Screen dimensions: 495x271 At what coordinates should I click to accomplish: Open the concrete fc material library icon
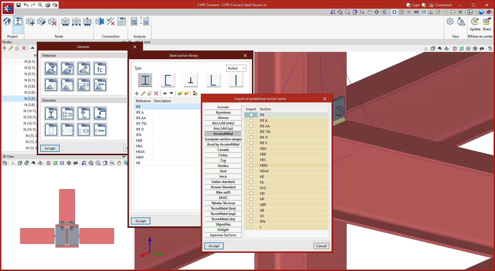click(100, 69)
